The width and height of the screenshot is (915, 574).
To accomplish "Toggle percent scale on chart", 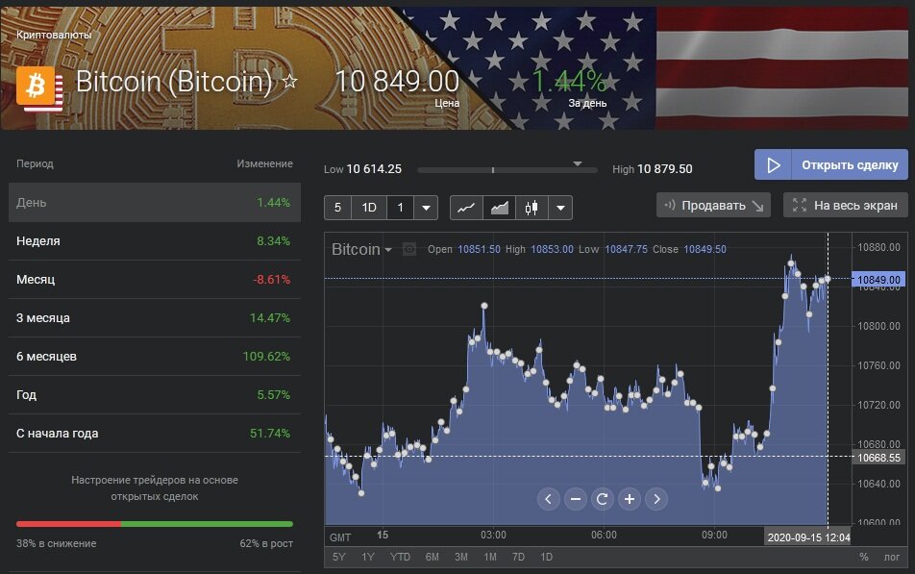I will tap(863, 558).
